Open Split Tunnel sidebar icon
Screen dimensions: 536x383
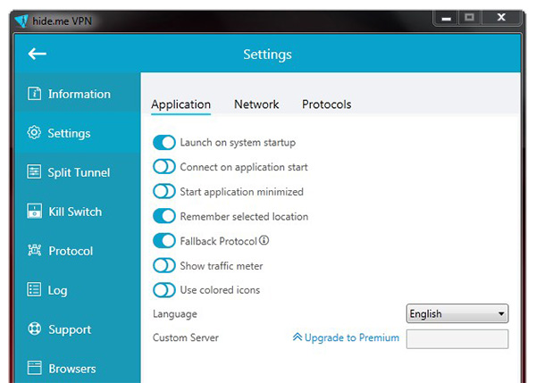(34, 171)
